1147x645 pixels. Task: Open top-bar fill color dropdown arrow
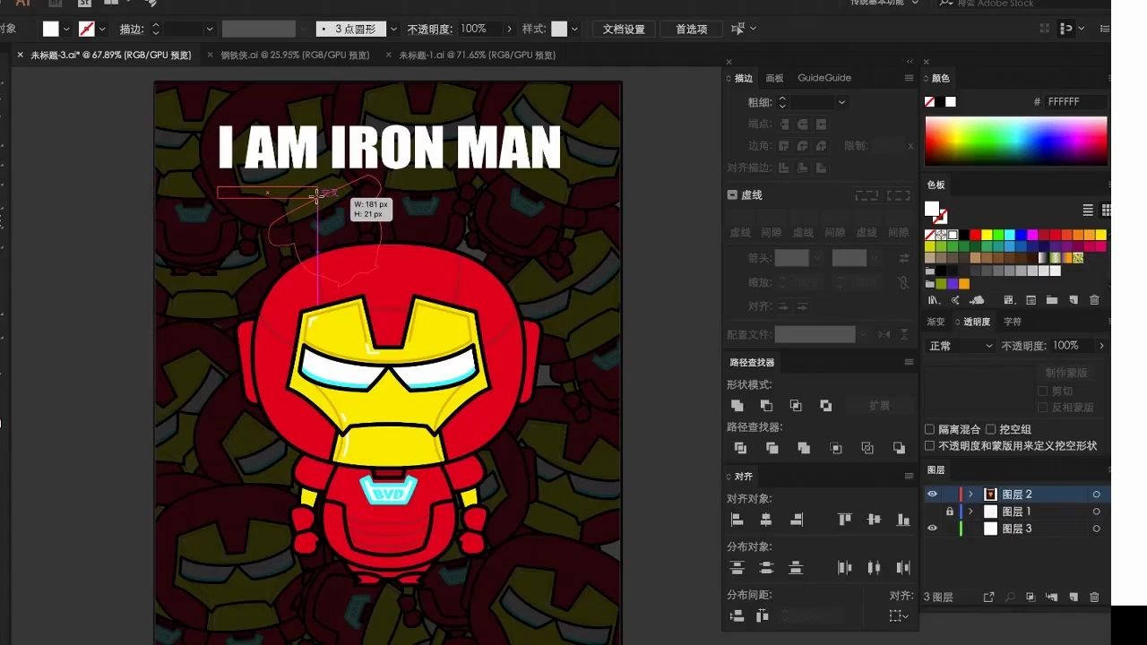(x=66, y=29)
